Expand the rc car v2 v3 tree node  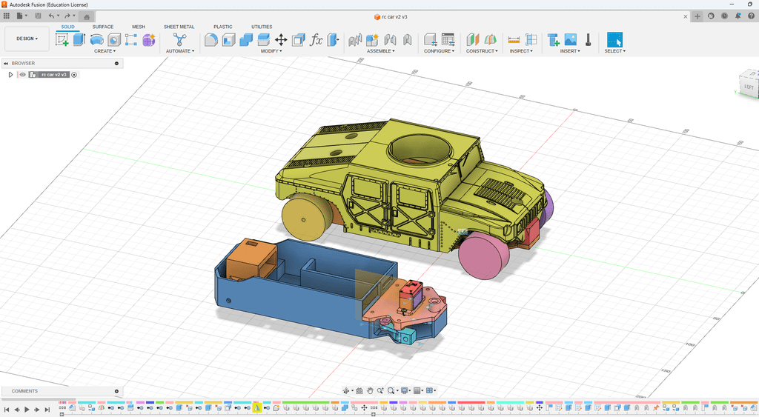[x=10, y=75]
